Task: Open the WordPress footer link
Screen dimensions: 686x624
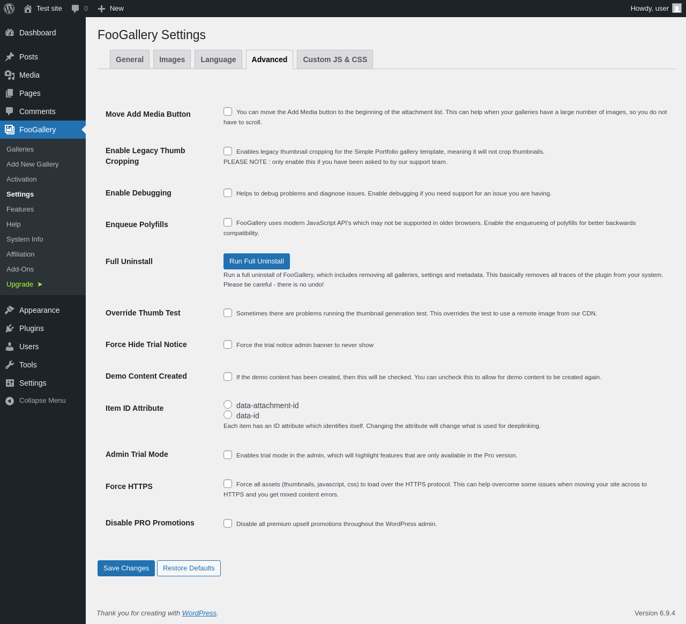Action: [x=199, y=613]
